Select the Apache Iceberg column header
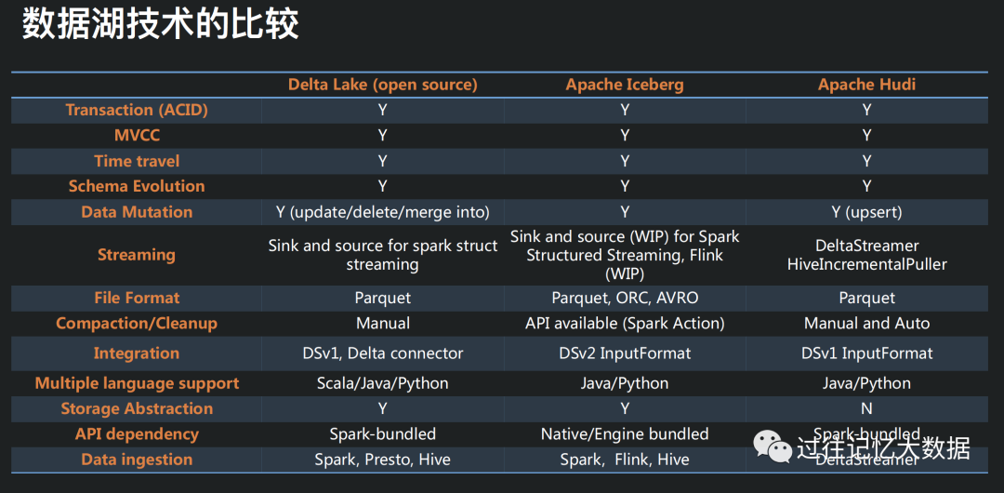The image size is (1004, 493). point(625,85)
